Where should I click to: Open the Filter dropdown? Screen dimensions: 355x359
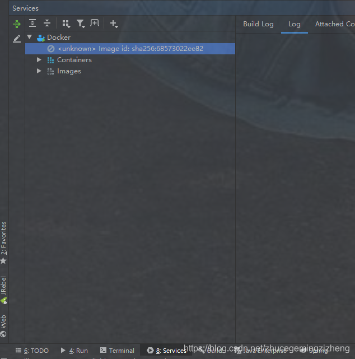(81, 24)
